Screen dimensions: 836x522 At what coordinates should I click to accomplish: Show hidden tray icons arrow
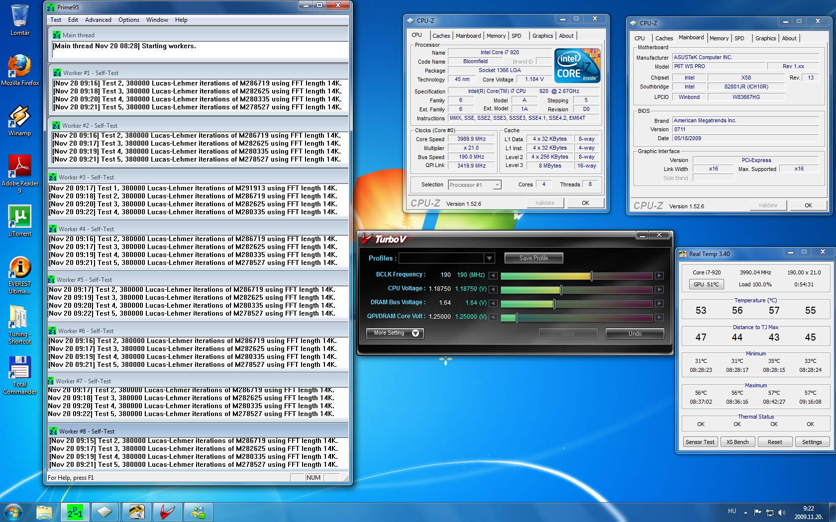[x=745, y=513]
